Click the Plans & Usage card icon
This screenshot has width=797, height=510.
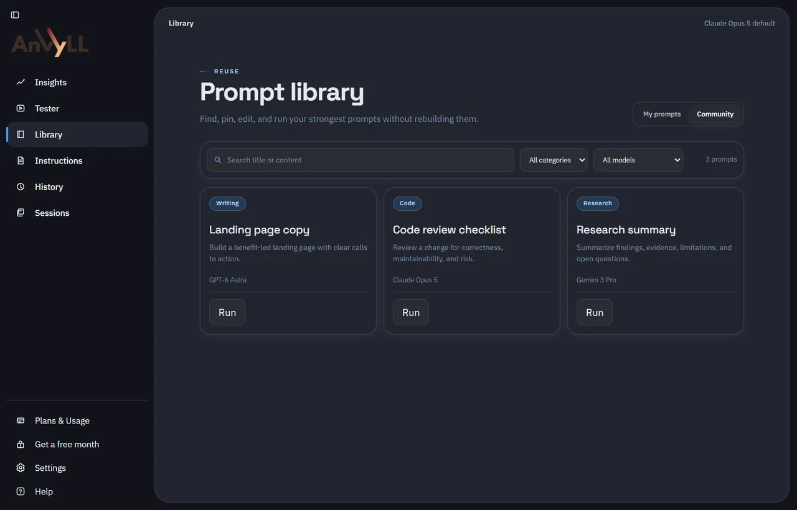pos(21,420)
